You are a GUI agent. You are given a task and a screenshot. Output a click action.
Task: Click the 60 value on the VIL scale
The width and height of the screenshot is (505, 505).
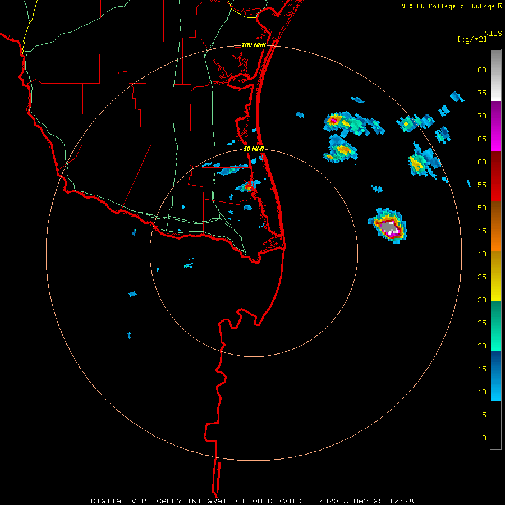coord(482,162)
